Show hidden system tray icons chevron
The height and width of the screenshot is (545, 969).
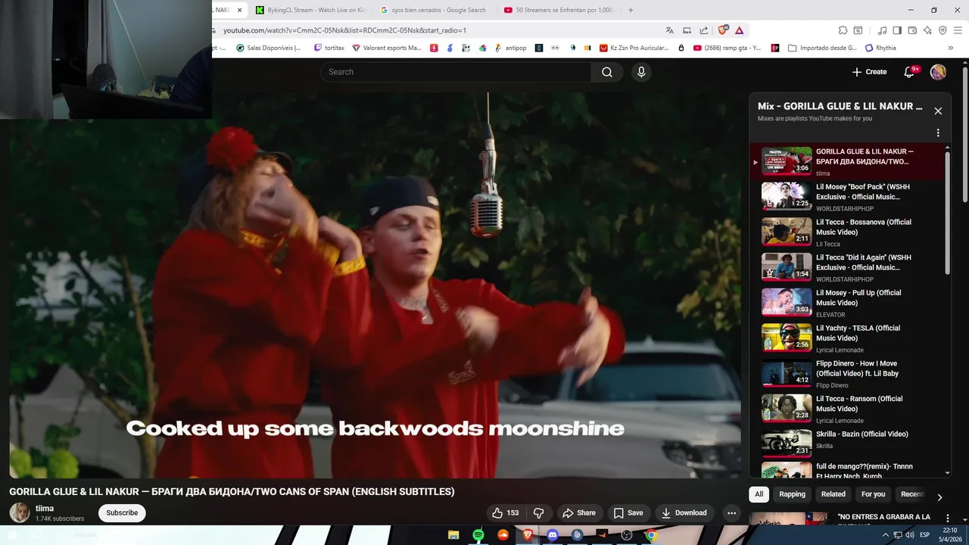pos(886,535)
